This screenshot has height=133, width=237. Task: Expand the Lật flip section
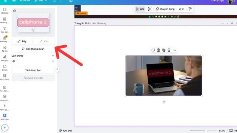pyautogui.click(x=33, y=61)
